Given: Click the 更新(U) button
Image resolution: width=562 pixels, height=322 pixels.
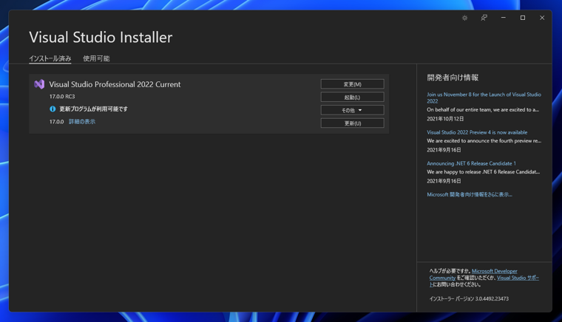Looking at the screenshot, I should (352, 123).
